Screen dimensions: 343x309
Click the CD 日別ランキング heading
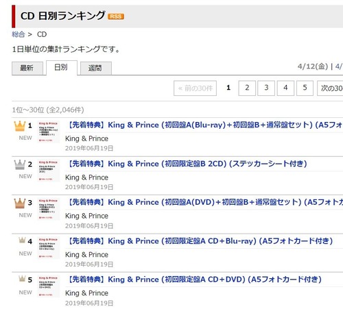[x=63, y=16]
